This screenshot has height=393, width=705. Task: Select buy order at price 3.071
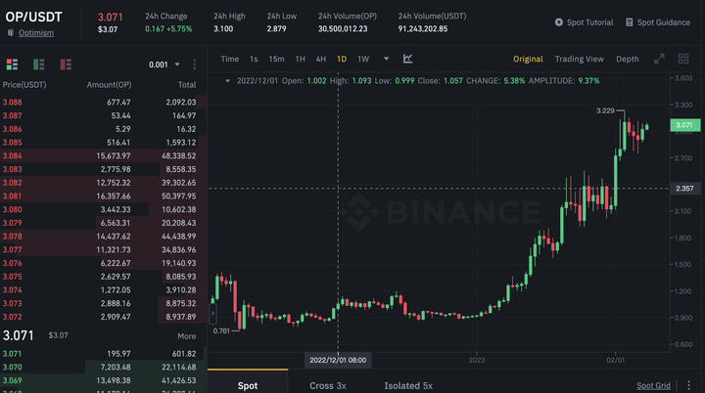coord(104,354)
